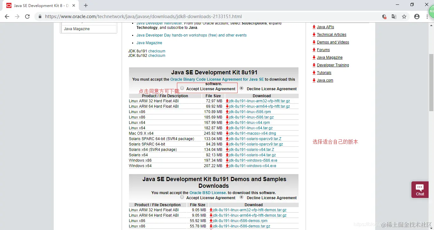The width and height of the screenshot is (434, 230).
Task: Go forward with the browser forward arrow
Action: click(17, 17)
